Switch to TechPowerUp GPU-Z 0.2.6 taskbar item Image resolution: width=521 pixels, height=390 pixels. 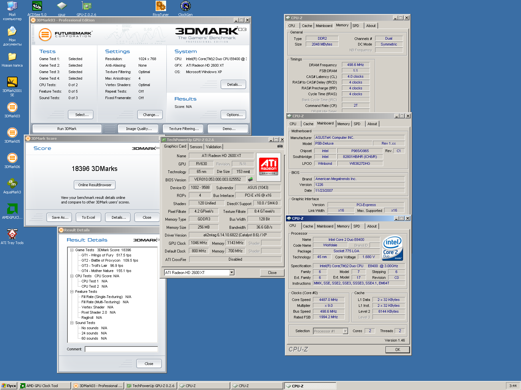(151, 386)
